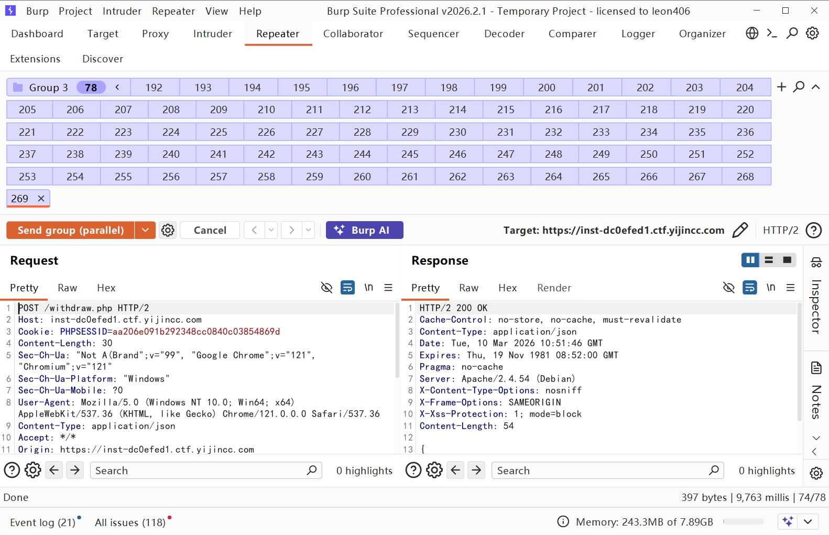Open the Render tab in Response

point(553,288)
